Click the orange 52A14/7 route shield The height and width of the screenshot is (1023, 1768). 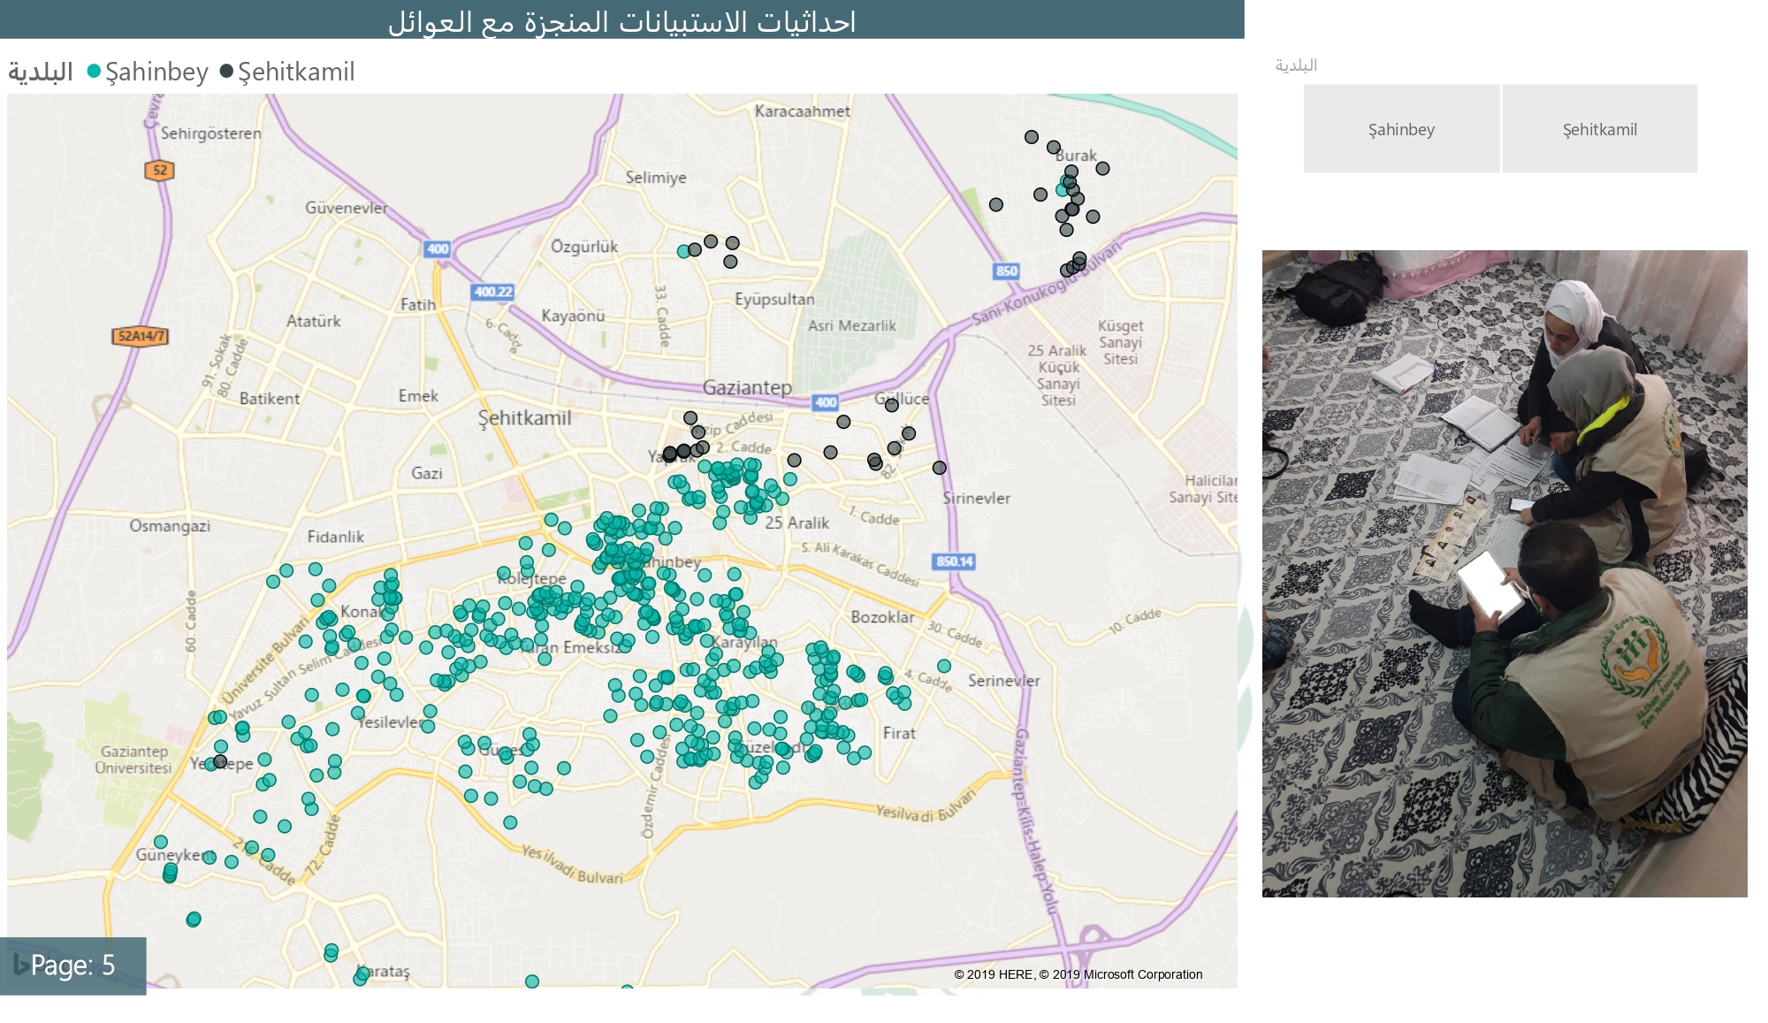tap(141, 336)
